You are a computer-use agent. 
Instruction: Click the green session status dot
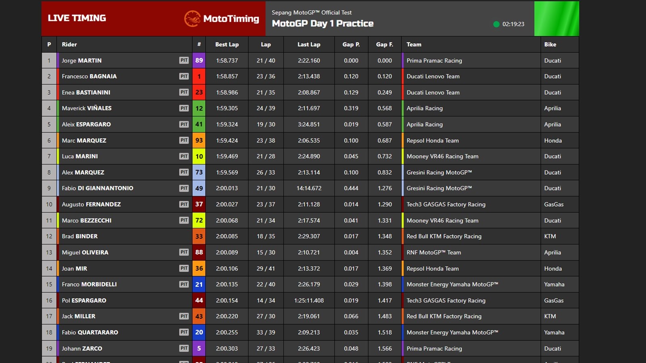coord(496,24)
